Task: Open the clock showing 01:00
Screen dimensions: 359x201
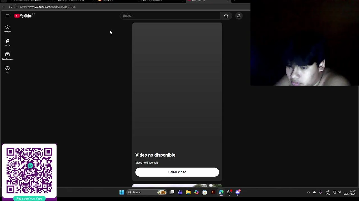Action: [x=350, y=192]
